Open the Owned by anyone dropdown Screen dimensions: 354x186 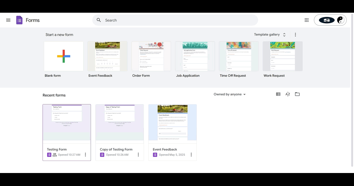coord(230,94)
